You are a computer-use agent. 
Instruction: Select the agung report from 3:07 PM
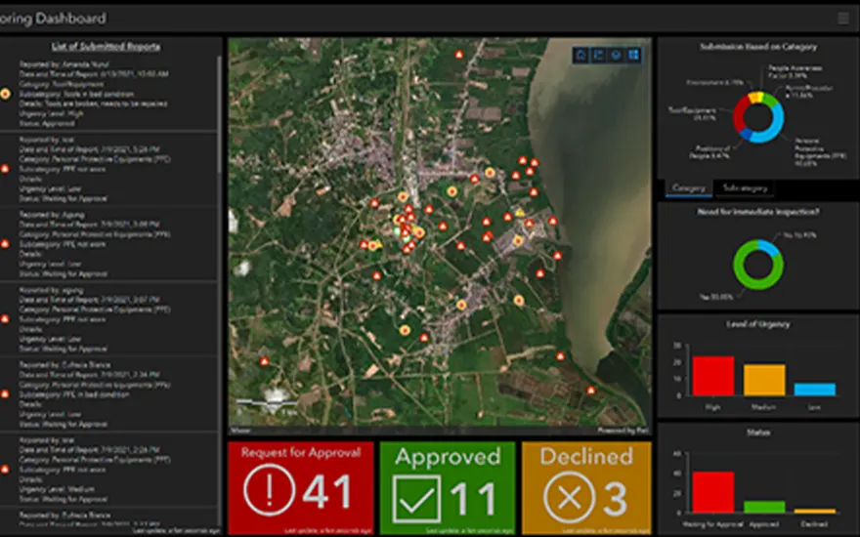pos(108,319)
